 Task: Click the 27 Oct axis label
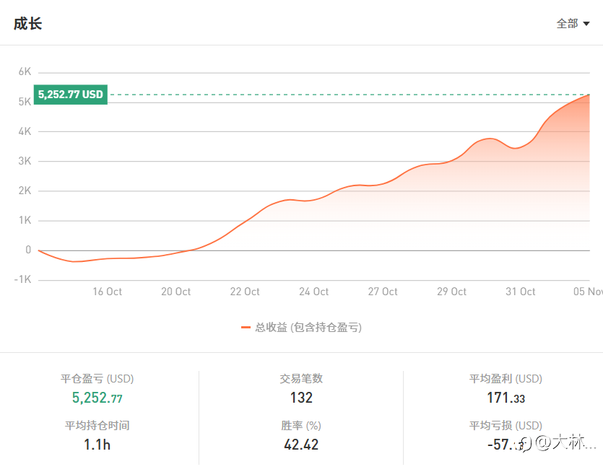click(x=383, y=292)
